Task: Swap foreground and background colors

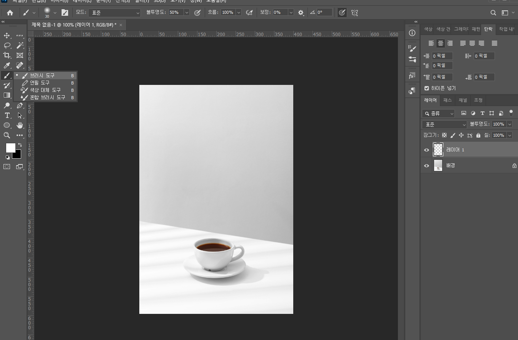Action: [20, 145]
